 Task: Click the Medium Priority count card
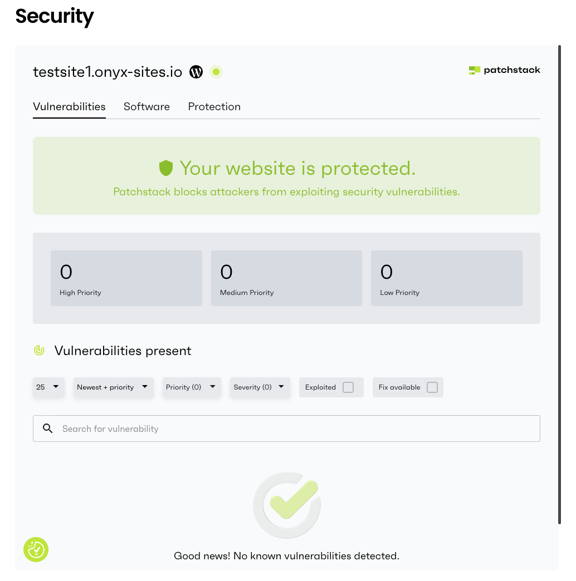(x=286, y=278)
